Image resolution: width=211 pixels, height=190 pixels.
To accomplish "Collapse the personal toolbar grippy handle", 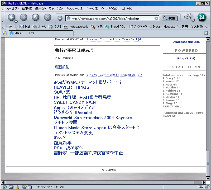I will pos(3,27).
